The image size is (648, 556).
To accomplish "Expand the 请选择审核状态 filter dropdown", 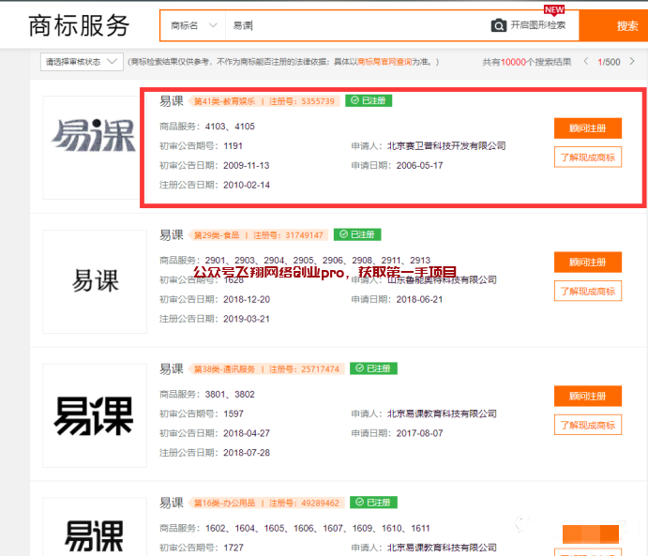I will (82, 62).
